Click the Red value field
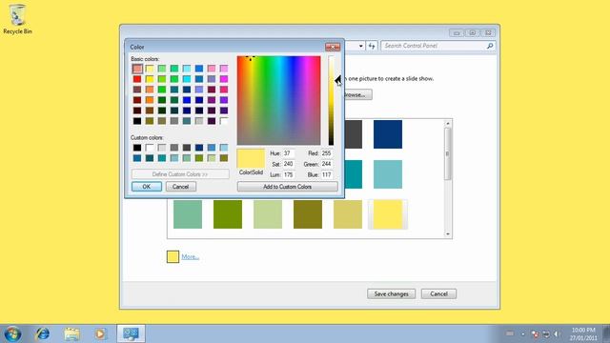The height and width of the screenshot is (343, 610). pos(326,153)
